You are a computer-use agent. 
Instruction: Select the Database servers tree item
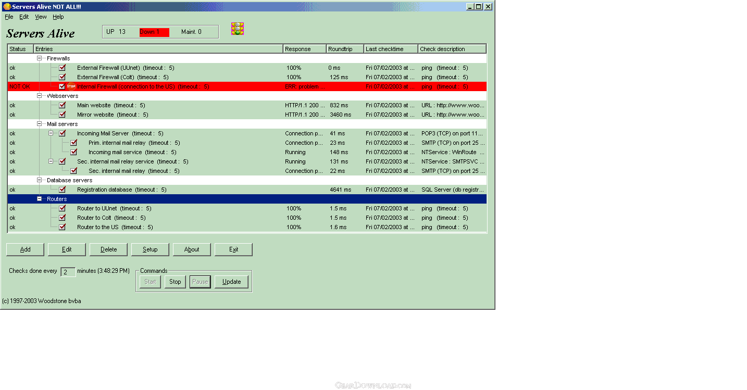70,180
